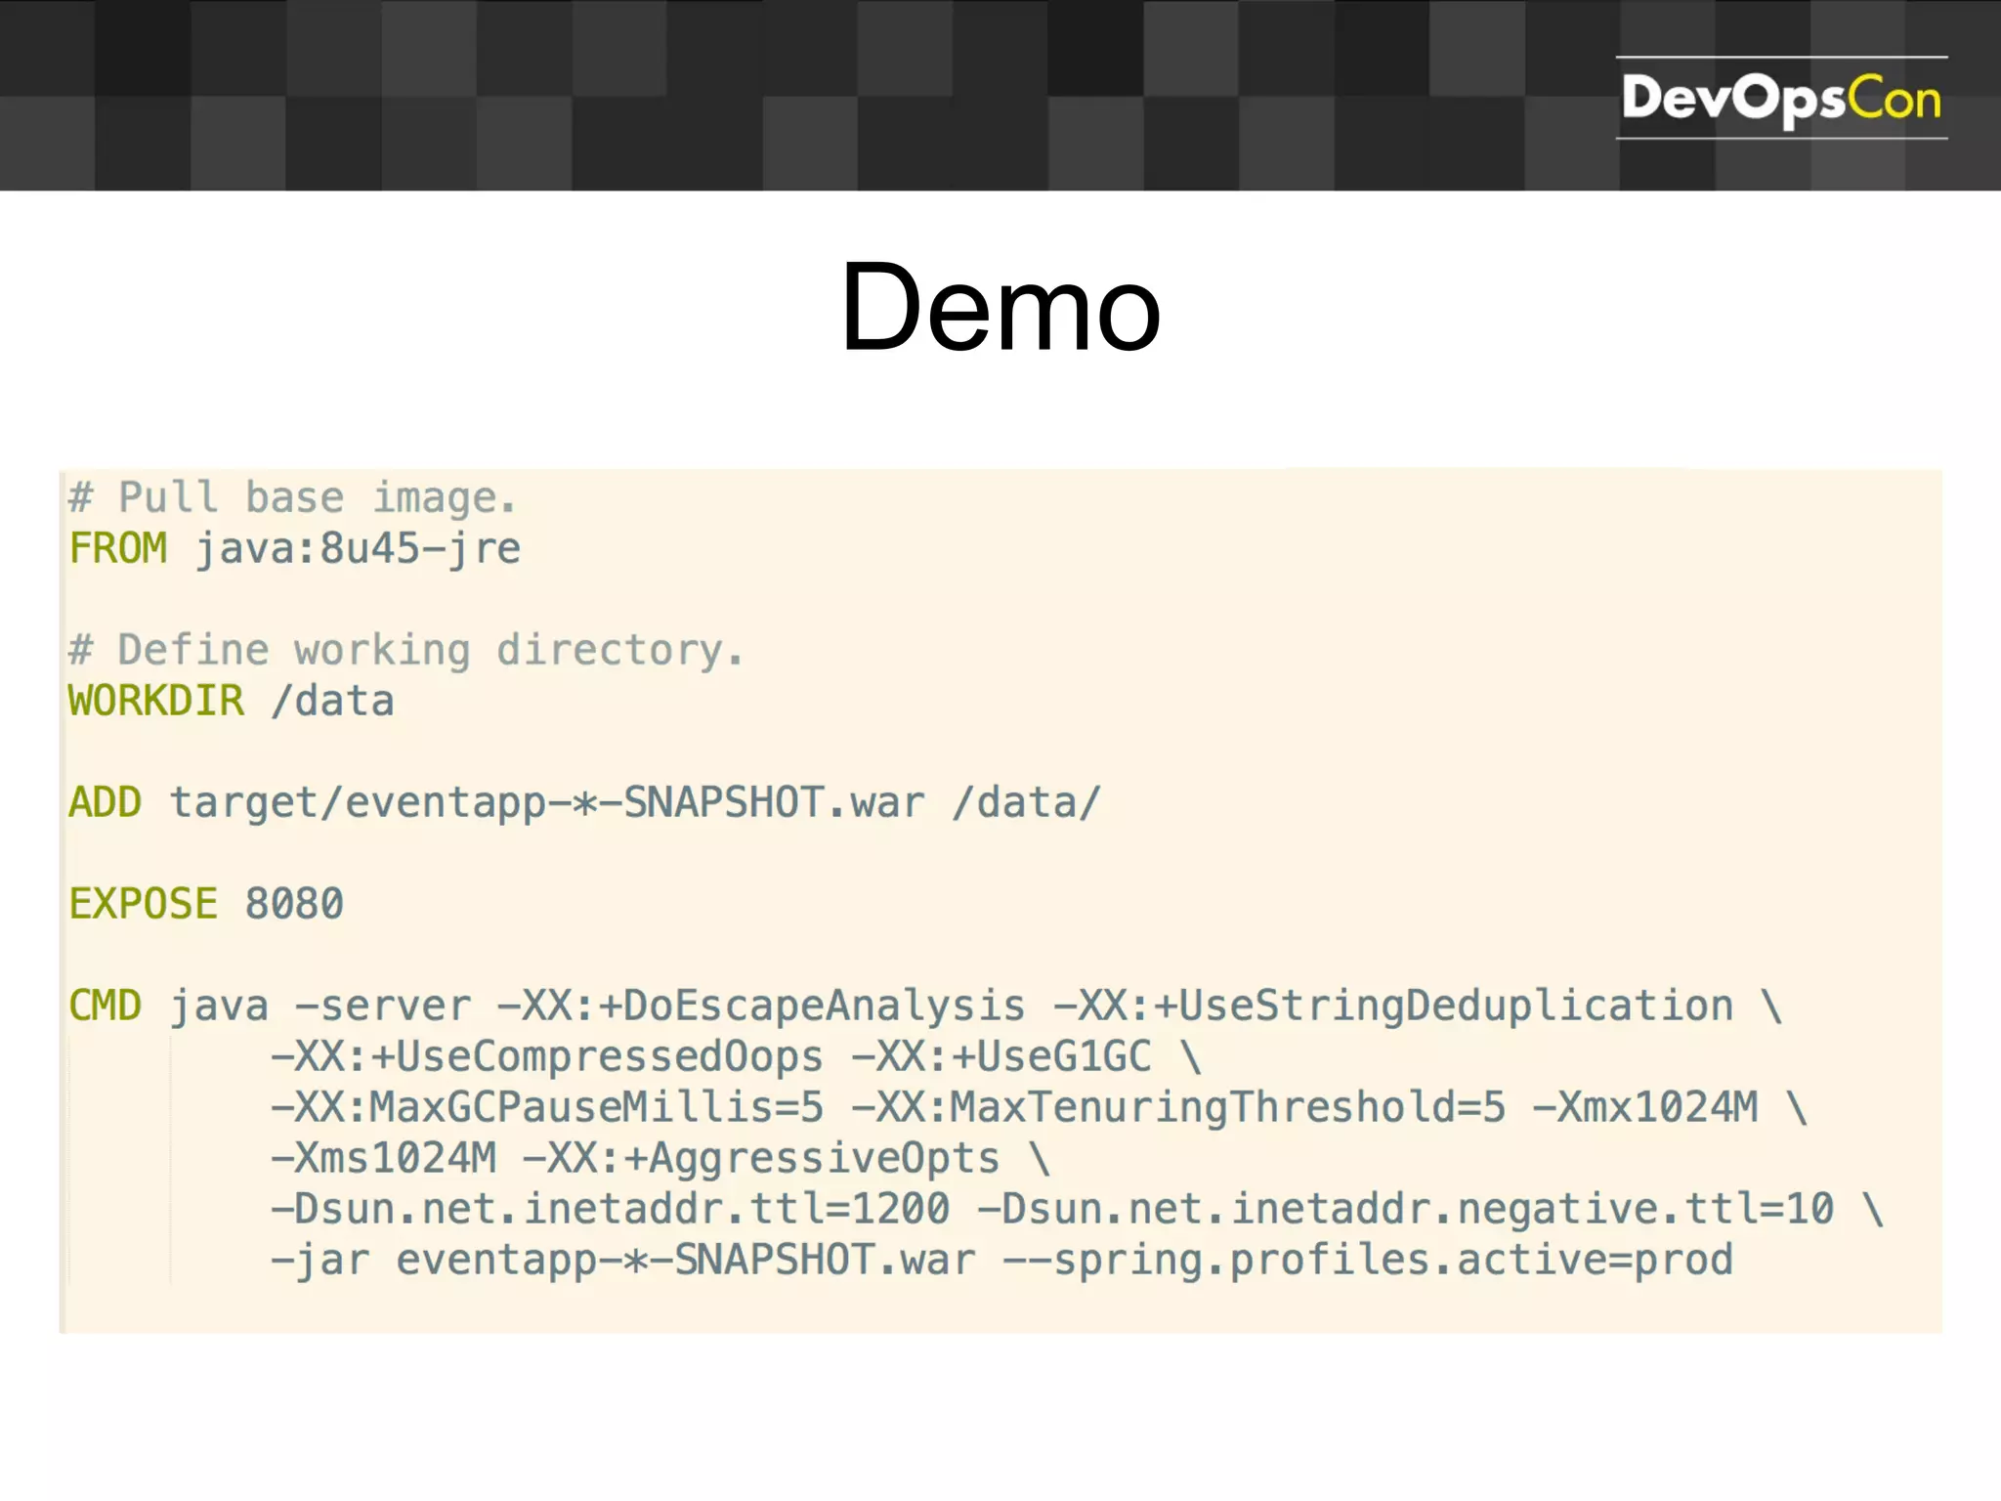Click '-XX:MaxGCPauseMillis=5' option
The height and width of the screenshot is (1501, 2001).
click(x=547, y=1107)
